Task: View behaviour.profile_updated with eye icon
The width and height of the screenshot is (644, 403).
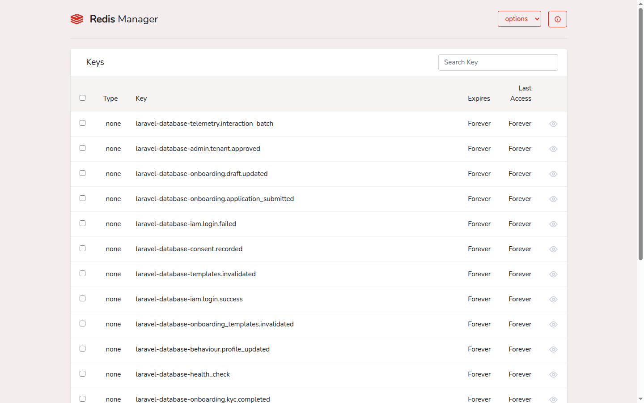Action: click(x=553, y=349)
